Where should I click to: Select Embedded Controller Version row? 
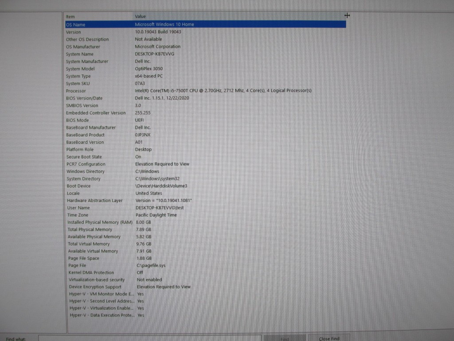(x=96, y=113)
